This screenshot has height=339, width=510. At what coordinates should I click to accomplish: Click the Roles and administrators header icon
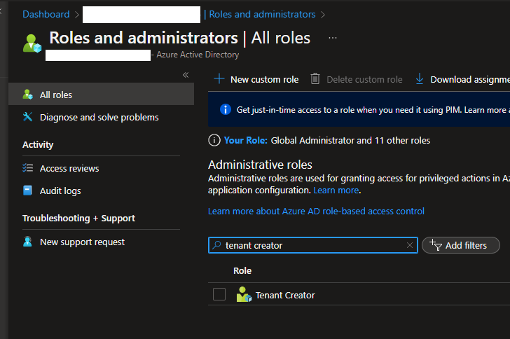[x=32, y=43]
